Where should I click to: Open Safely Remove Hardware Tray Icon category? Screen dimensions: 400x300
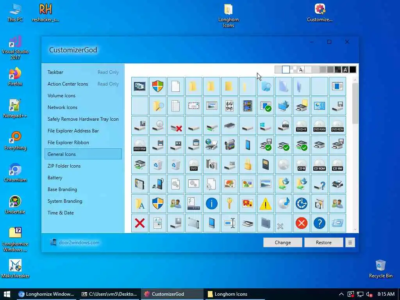click(83, 119)
